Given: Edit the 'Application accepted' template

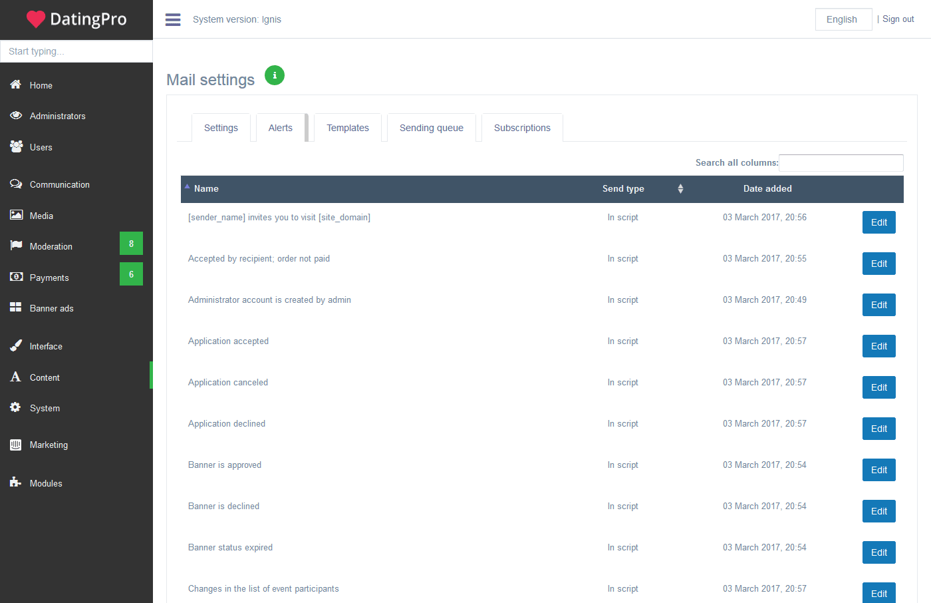Looking at the screenshot, I should click(879, 346).
